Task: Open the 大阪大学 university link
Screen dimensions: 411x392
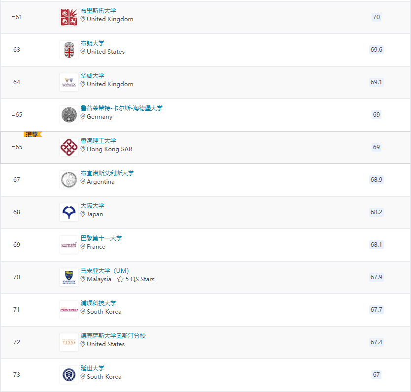Action: tap(93, 206)
